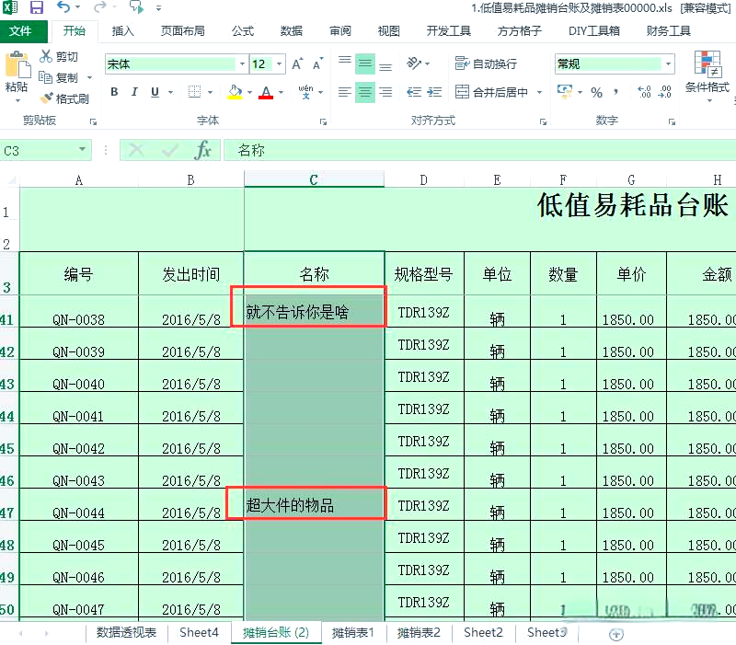736x645 pixels.
Task: Click the 自动换行 wrap text button
Action: (487, 63)
